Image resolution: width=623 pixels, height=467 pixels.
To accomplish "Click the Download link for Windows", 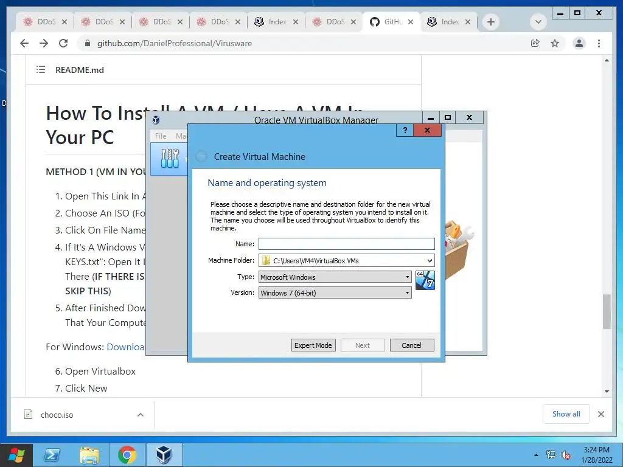I will 125,347.
